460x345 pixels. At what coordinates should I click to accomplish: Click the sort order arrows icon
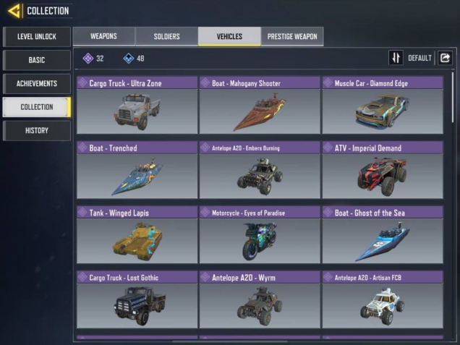(396, 58)
